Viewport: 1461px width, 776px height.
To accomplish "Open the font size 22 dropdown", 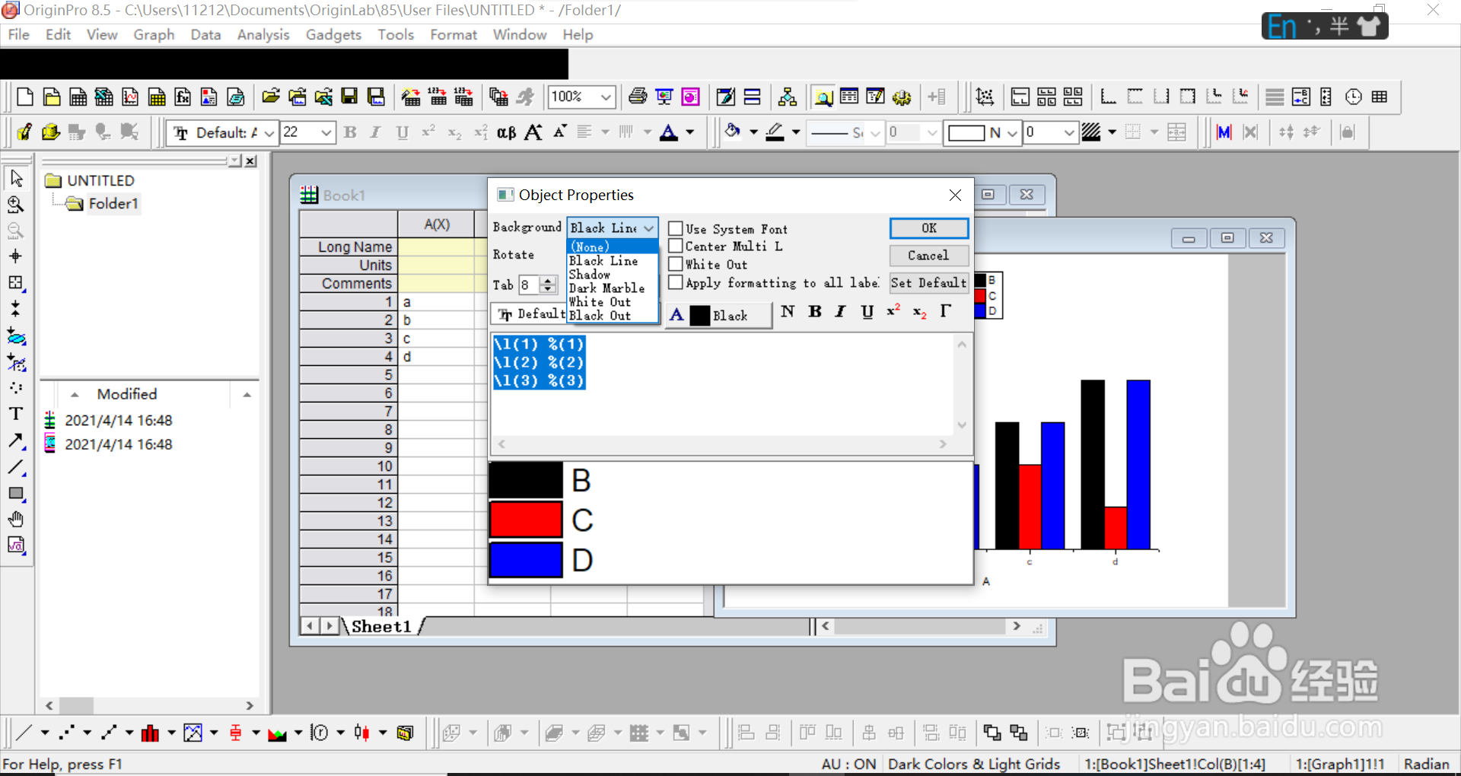I will [326, 132].
